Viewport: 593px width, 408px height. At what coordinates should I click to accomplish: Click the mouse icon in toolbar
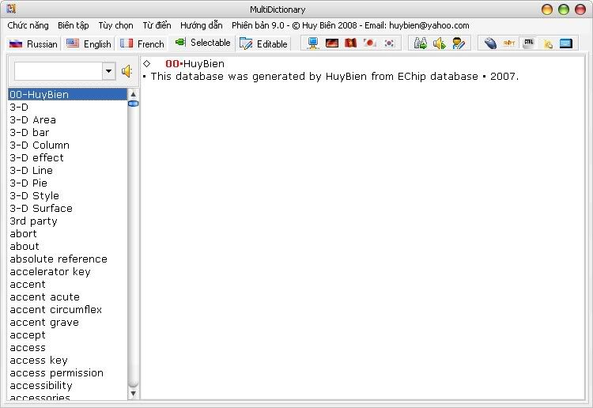490,43
